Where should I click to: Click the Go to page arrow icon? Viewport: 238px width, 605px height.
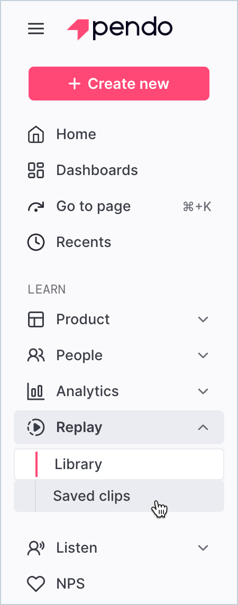[36, 207]
